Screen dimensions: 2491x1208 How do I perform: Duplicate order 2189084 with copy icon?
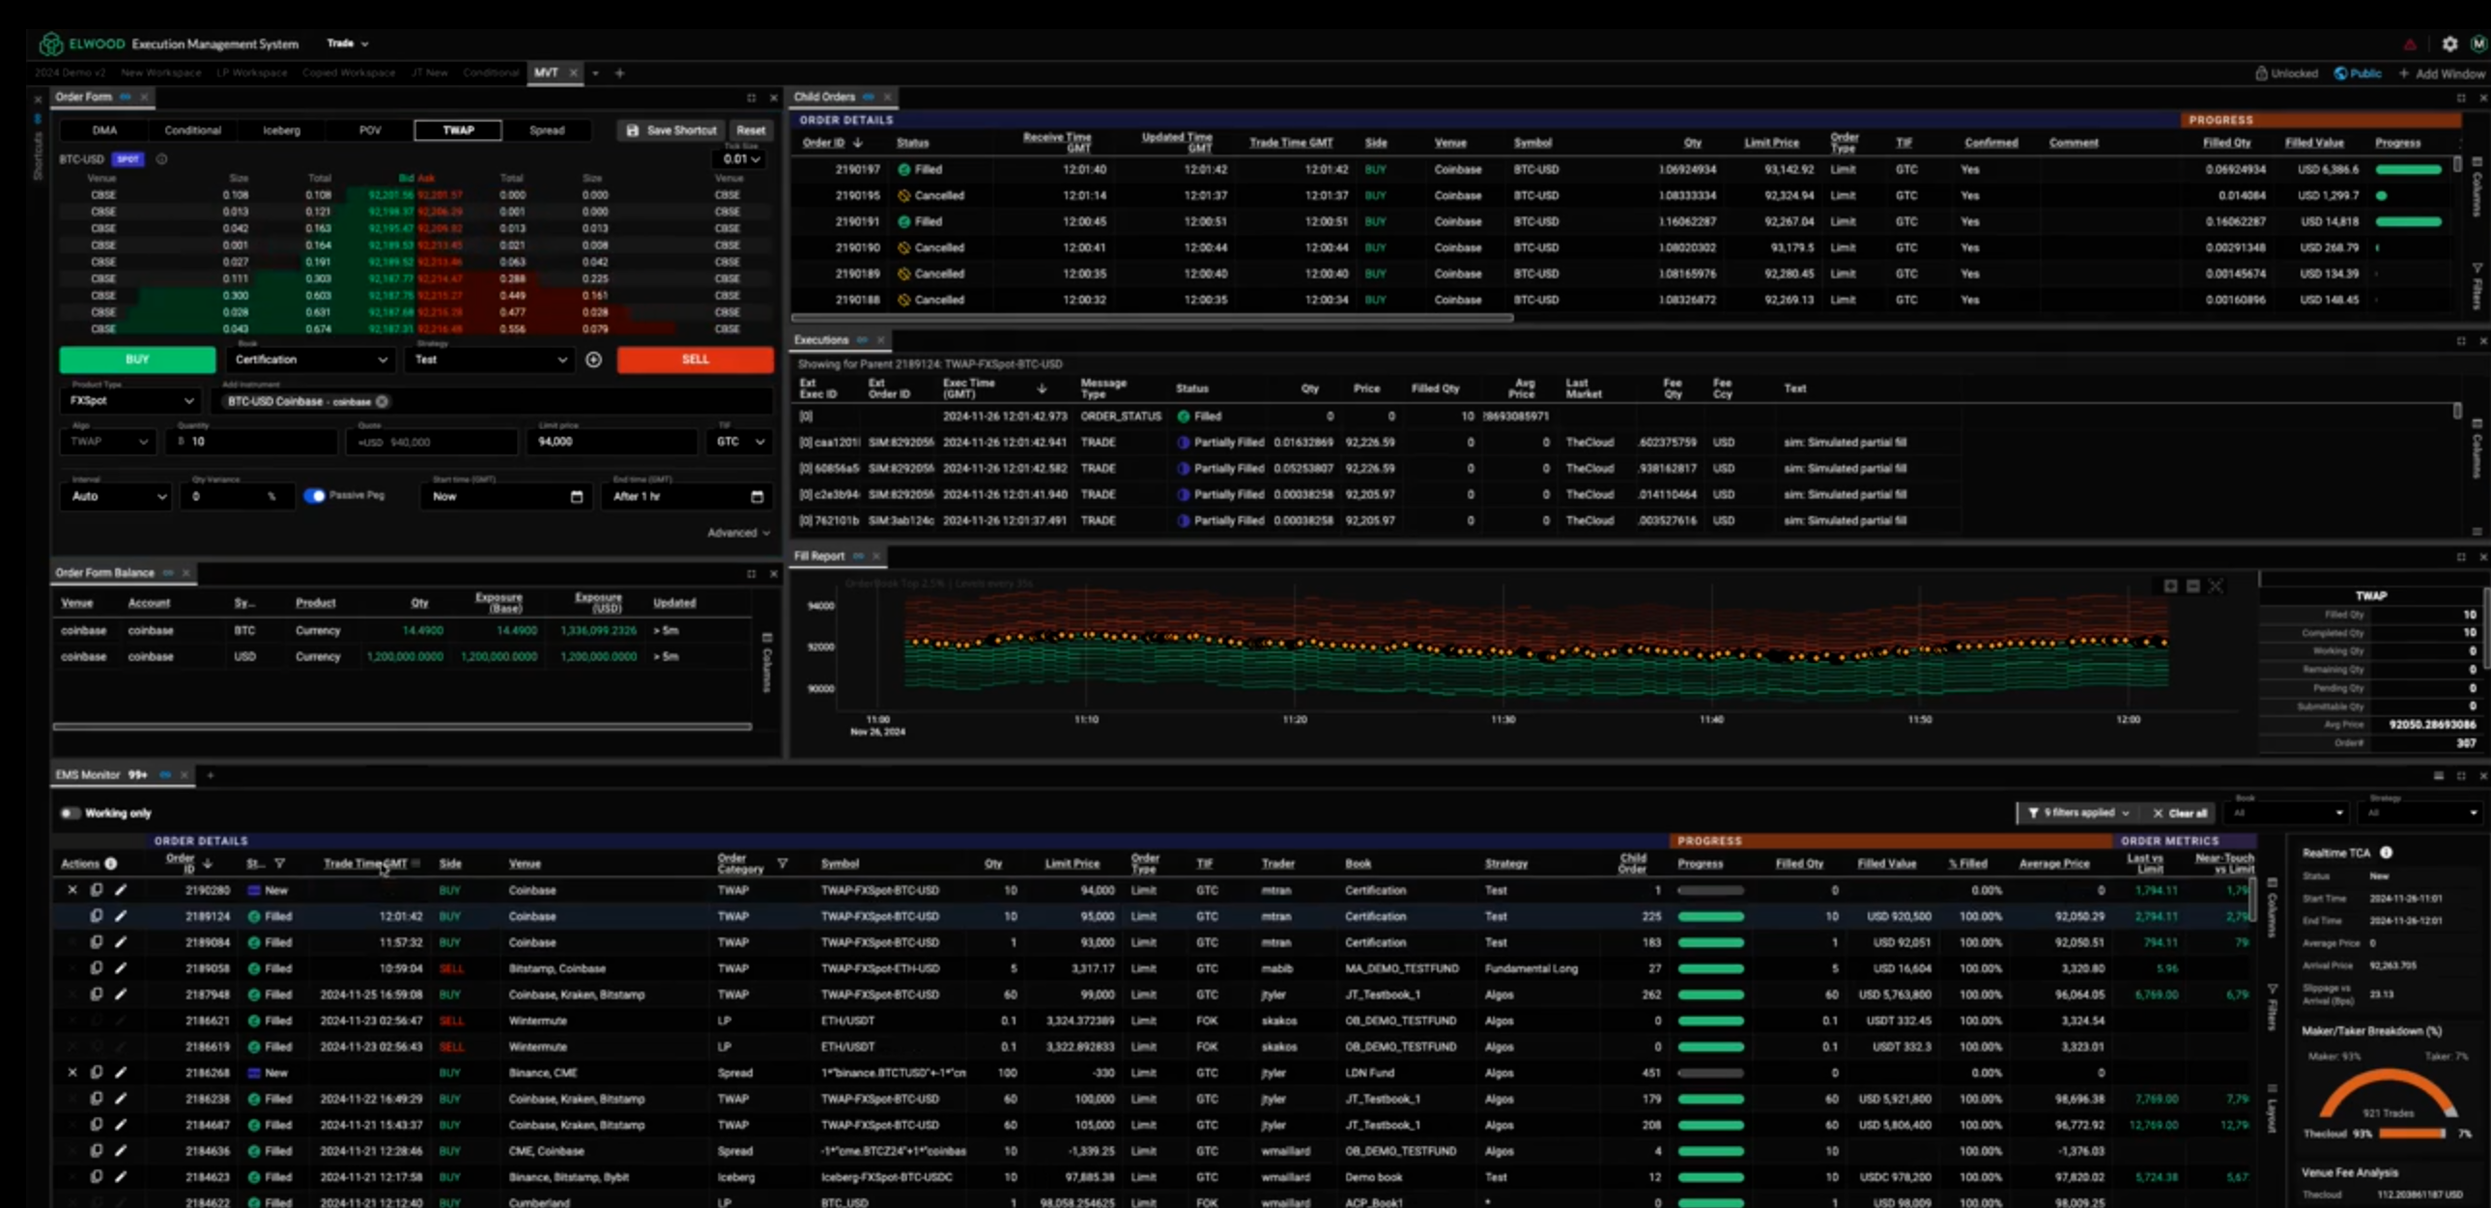point(97,942)
